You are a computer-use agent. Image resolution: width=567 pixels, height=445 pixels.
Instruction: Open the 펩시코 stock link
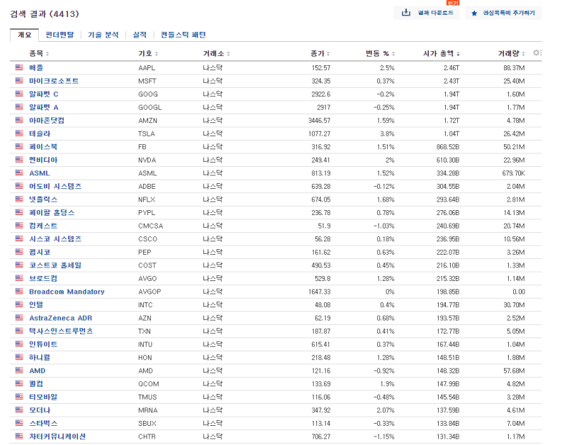(40, 252)
